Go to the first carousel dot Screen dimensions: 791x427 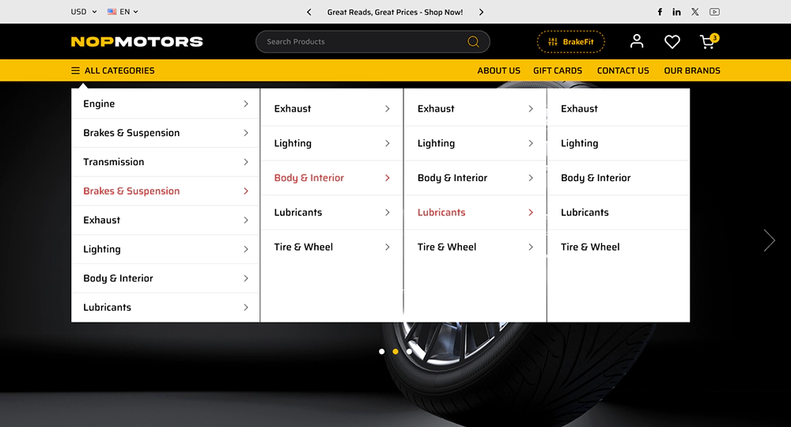(382, 351)
